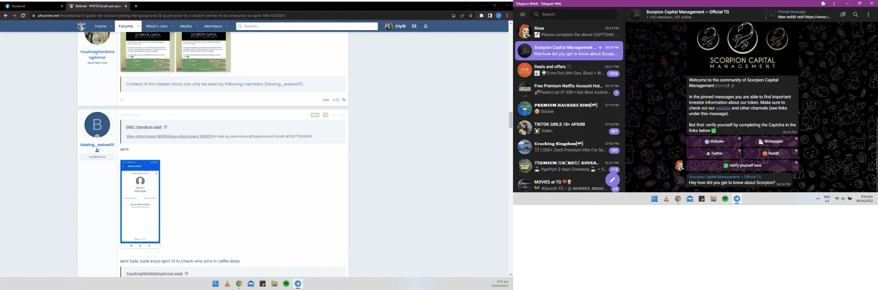The image size is (878, 290).
Task: Open the website link in welcome message
Action: coord(723,108)
